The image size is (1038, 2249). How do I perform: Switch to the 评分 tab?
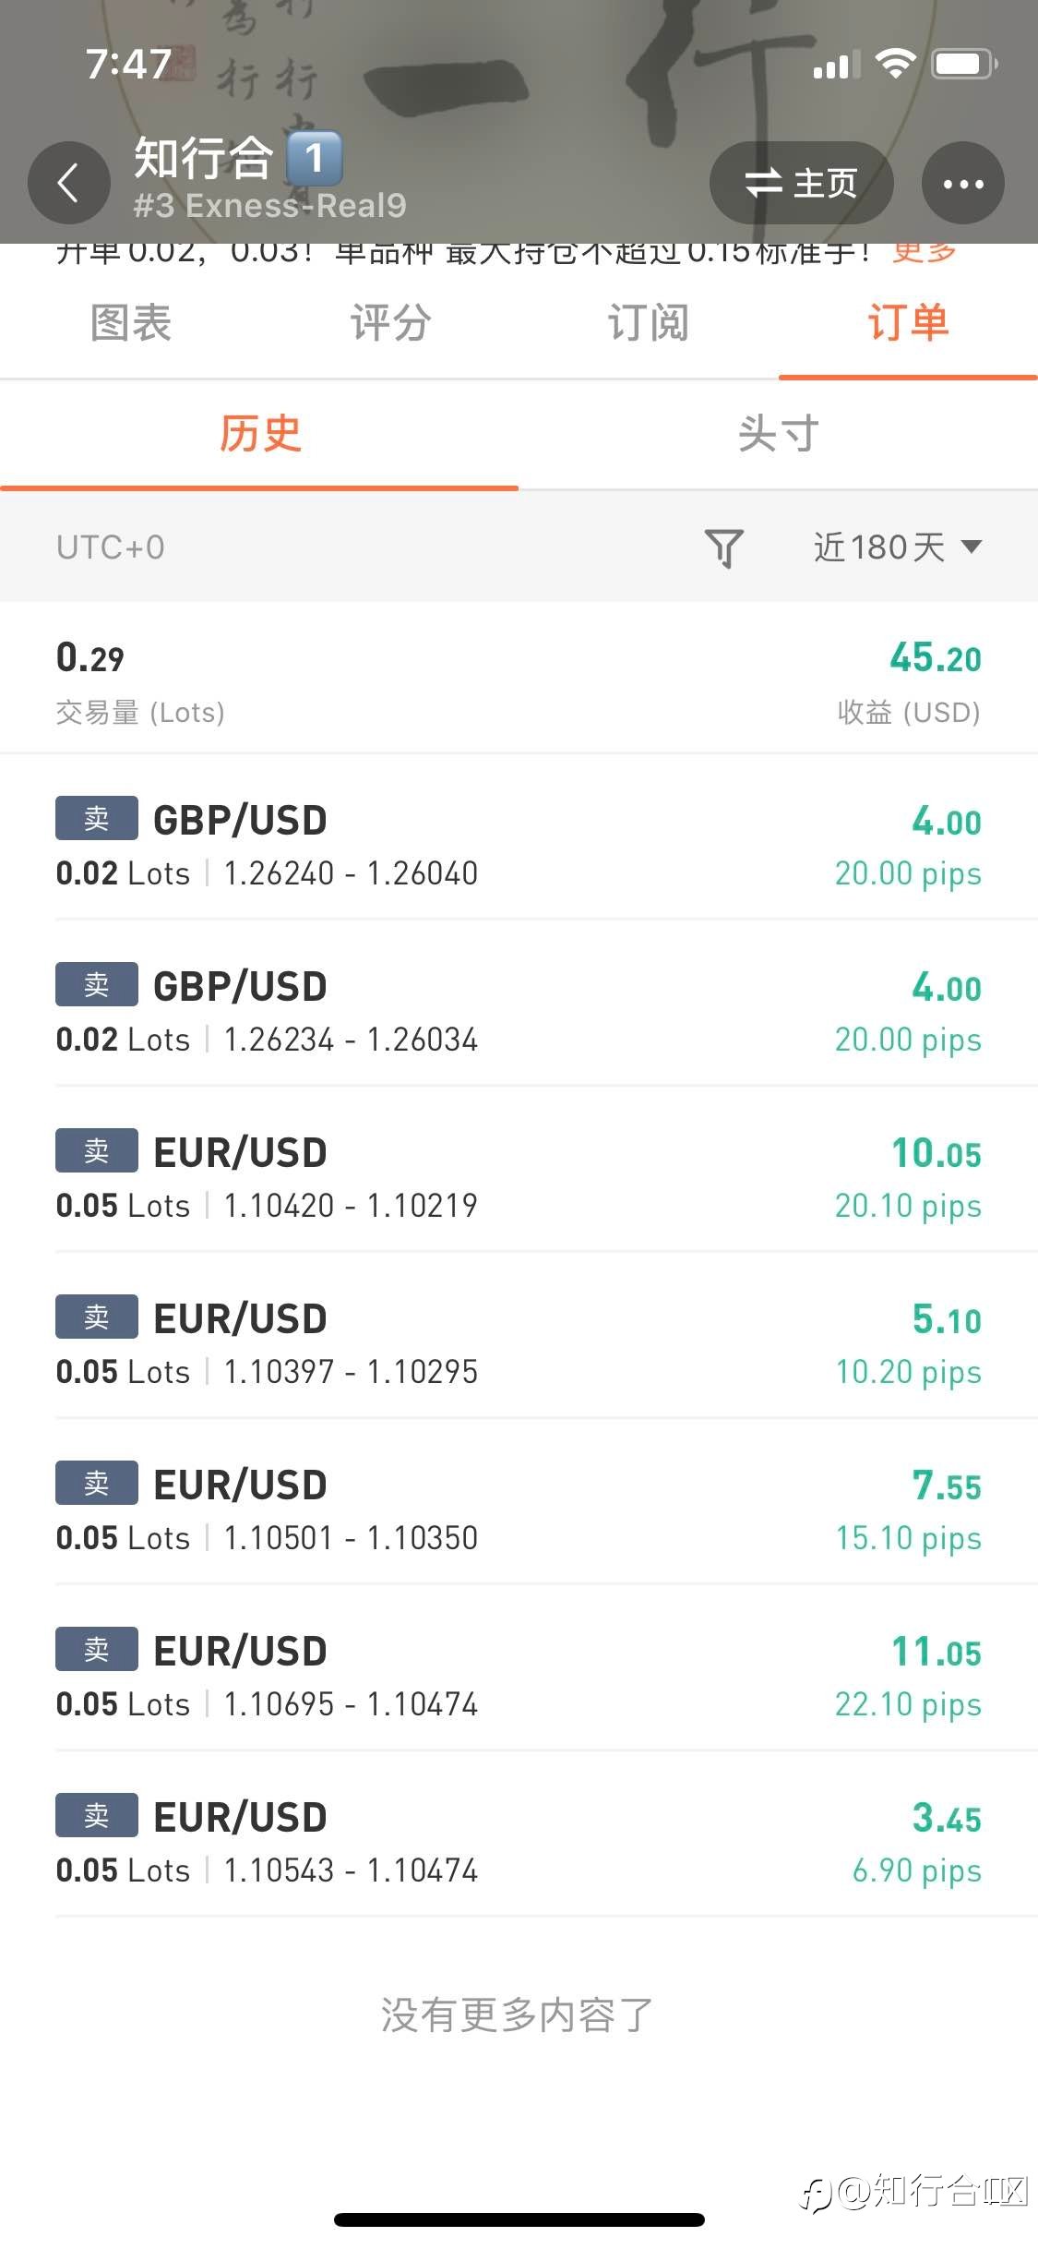(x=390, y=323)
